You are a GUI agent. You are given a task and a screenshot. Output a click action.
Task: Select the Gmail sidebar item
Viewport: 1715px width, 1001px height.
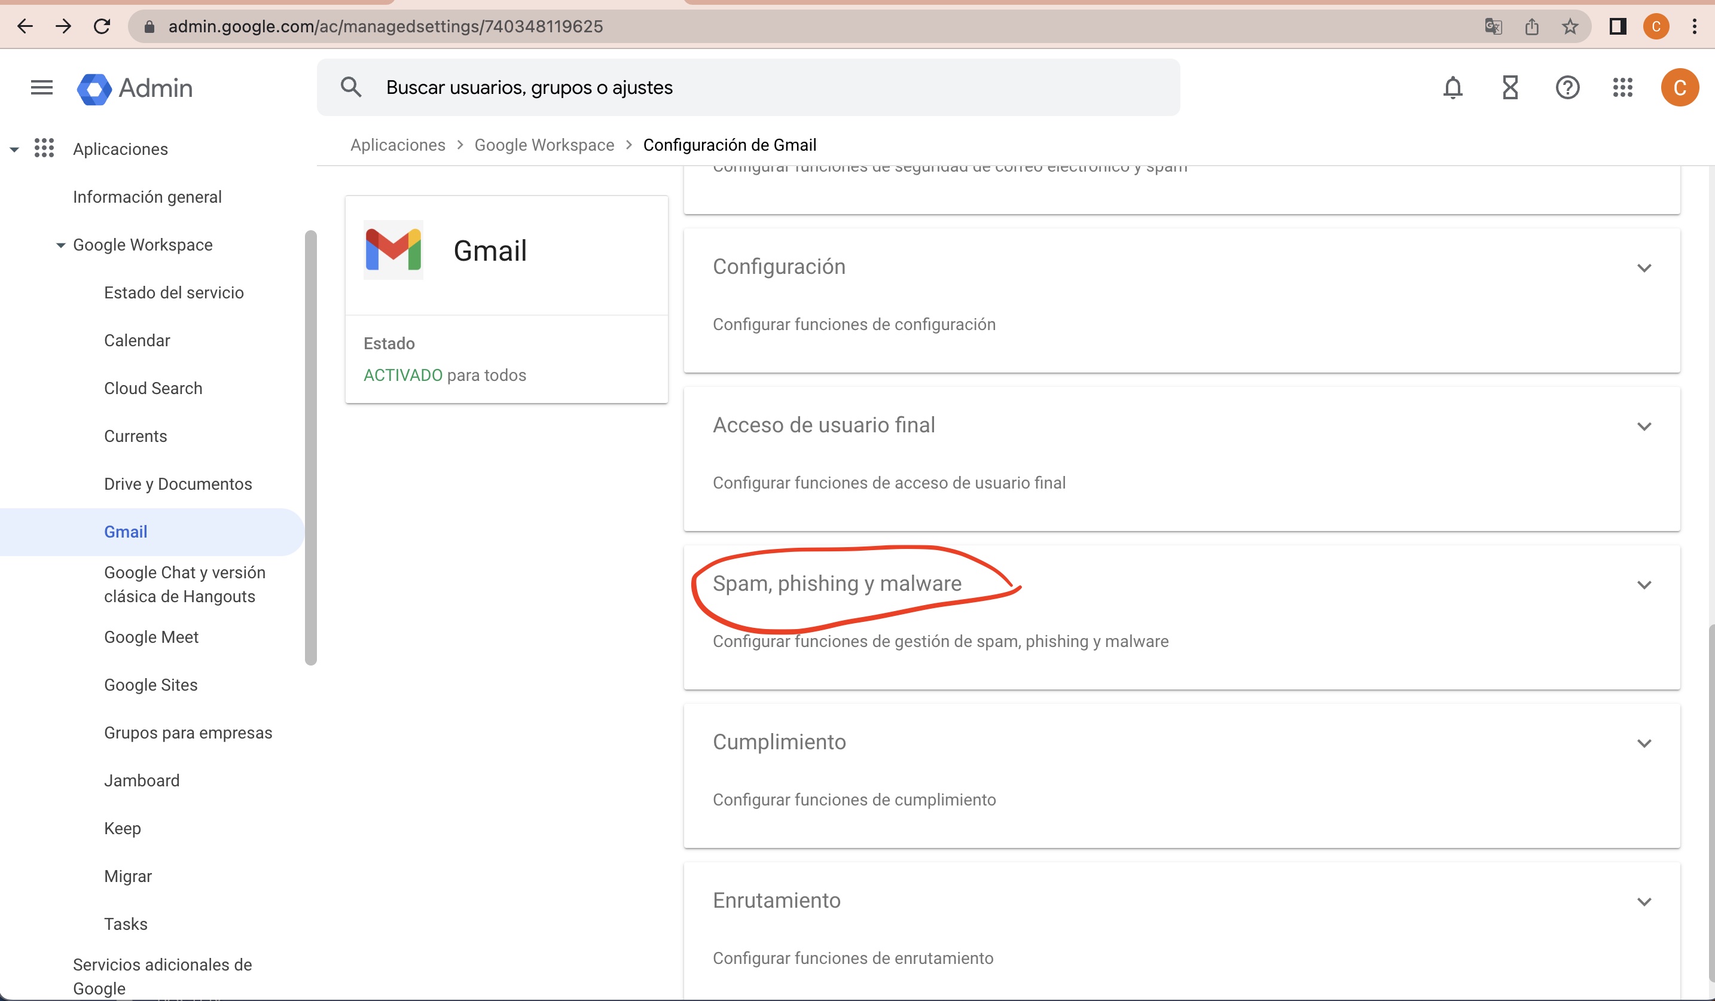click(151, 532)
